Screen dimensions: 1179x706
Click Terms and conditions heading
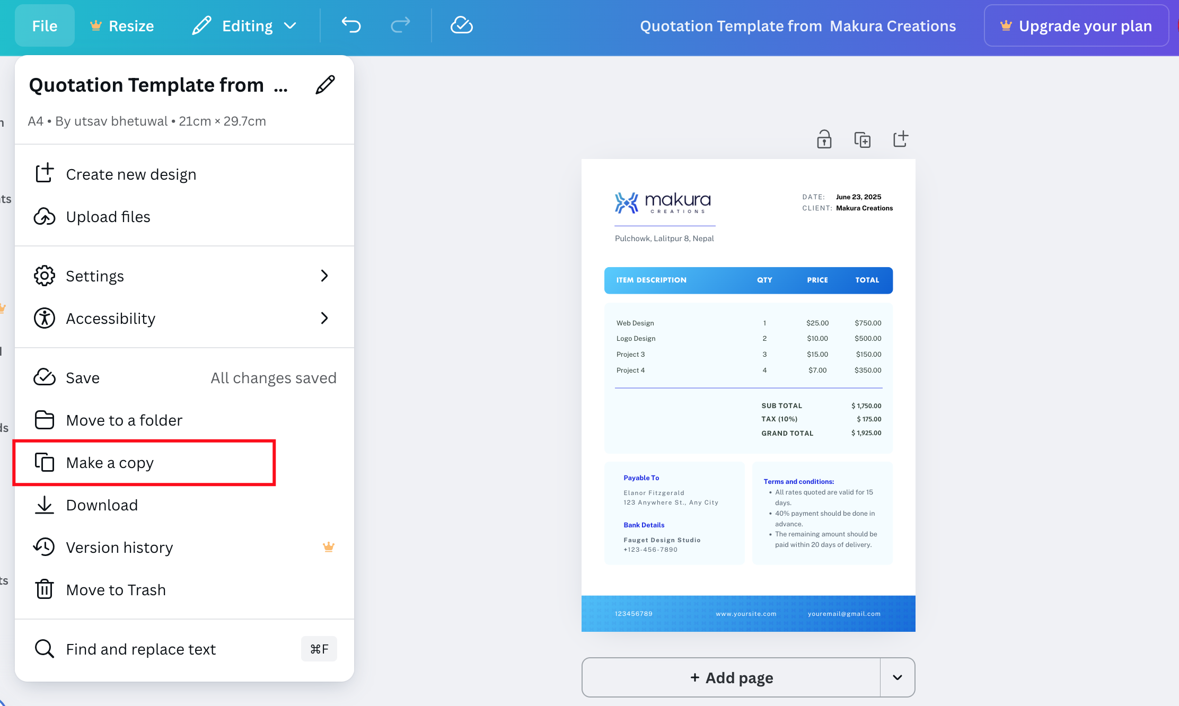coord(798,481)
